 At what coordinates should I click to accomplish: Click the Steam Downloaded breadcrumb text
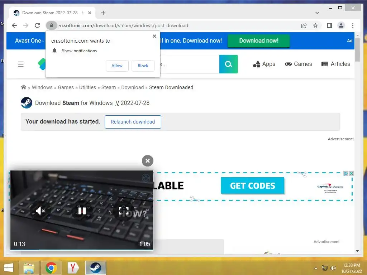(x=171, y=87)
